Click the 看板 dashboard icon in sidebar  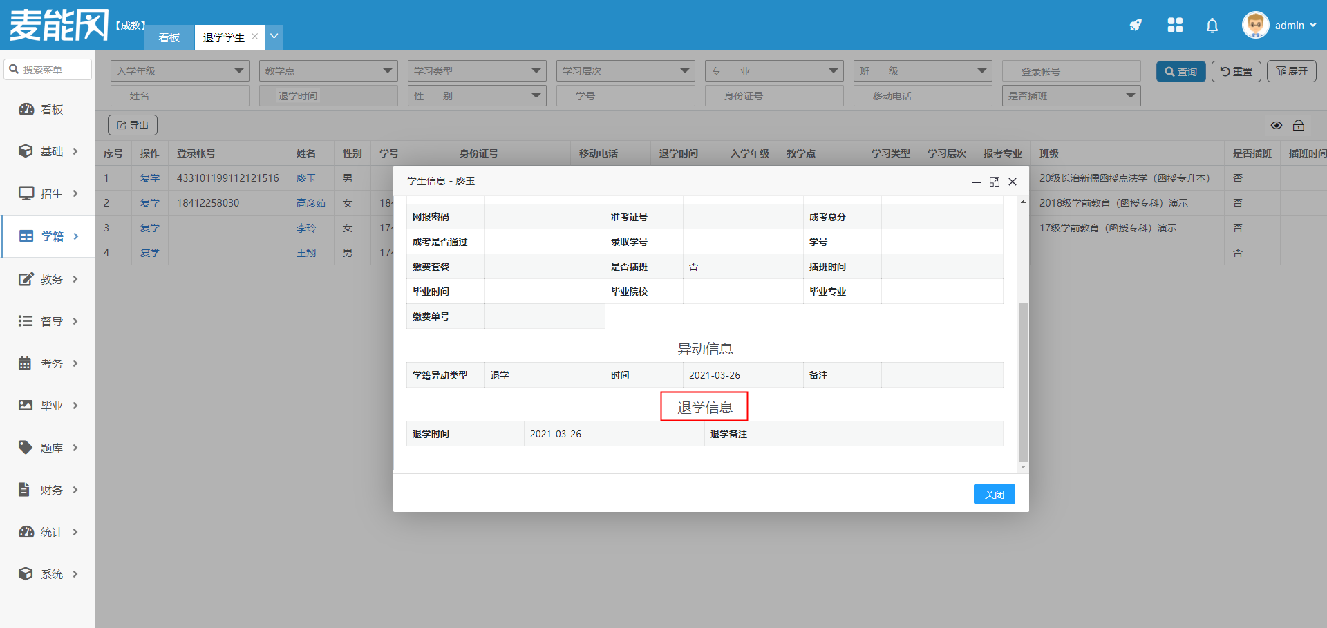tap(26, 109)
